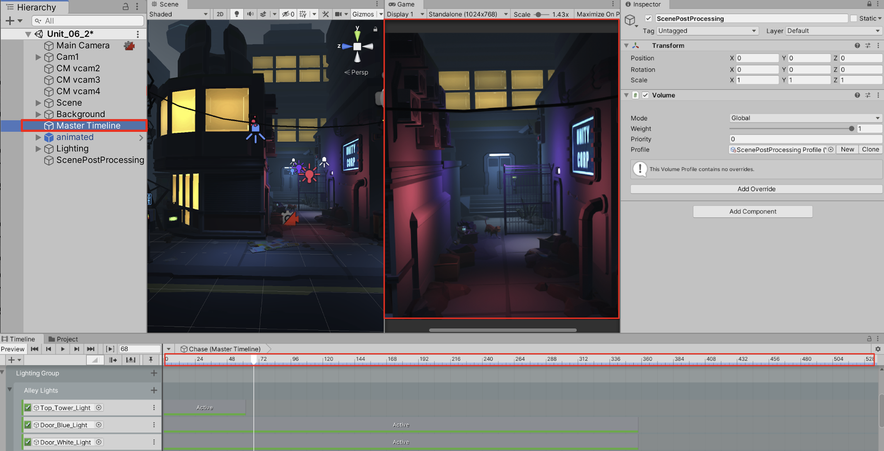Uncheck the Volume component checkbox
The image size is (884, 451).
(646, 95)
